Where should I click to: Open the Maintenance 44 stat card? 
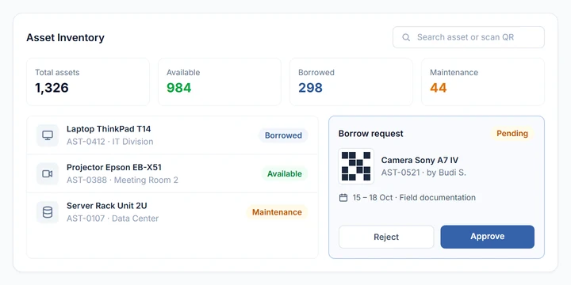tap(483, 82)
